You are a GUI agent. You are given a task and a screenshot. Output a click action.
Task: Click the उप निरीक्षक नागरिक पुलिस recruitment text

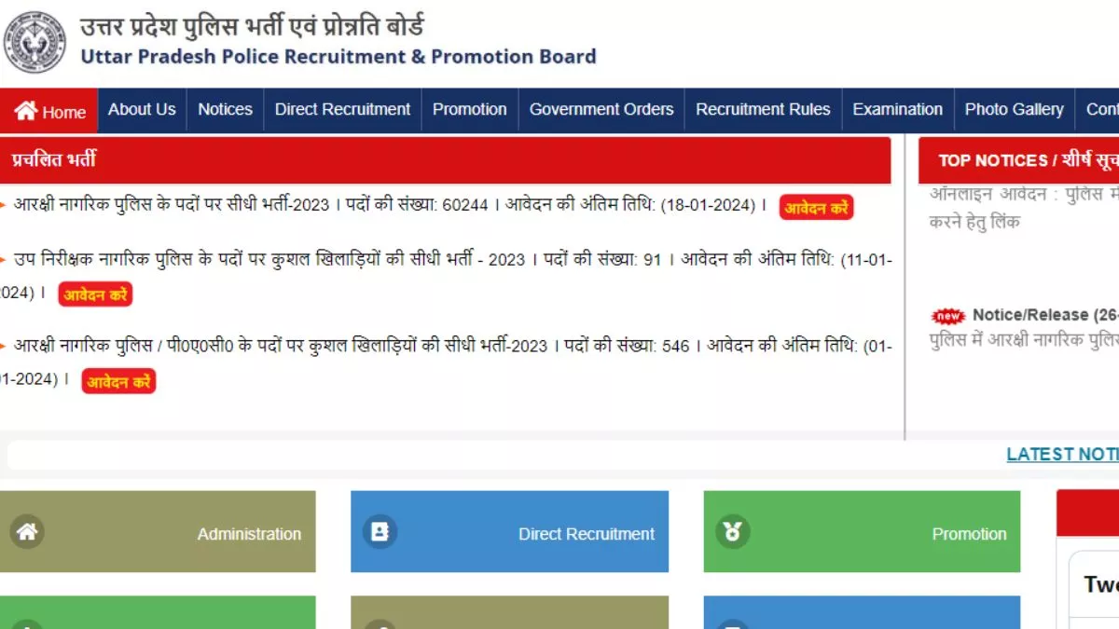(446, 276)
